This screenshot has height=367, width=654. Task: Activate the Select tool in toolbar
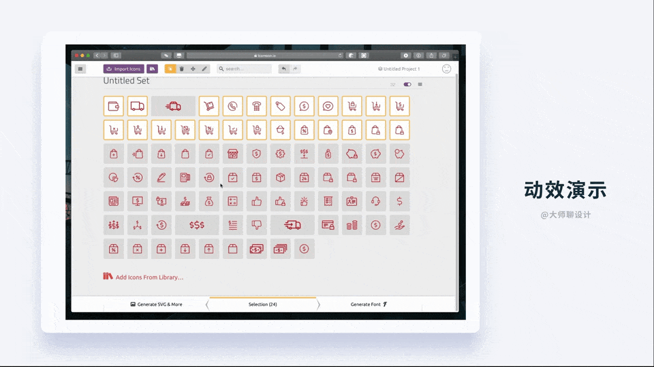click(x=170, y=69)
